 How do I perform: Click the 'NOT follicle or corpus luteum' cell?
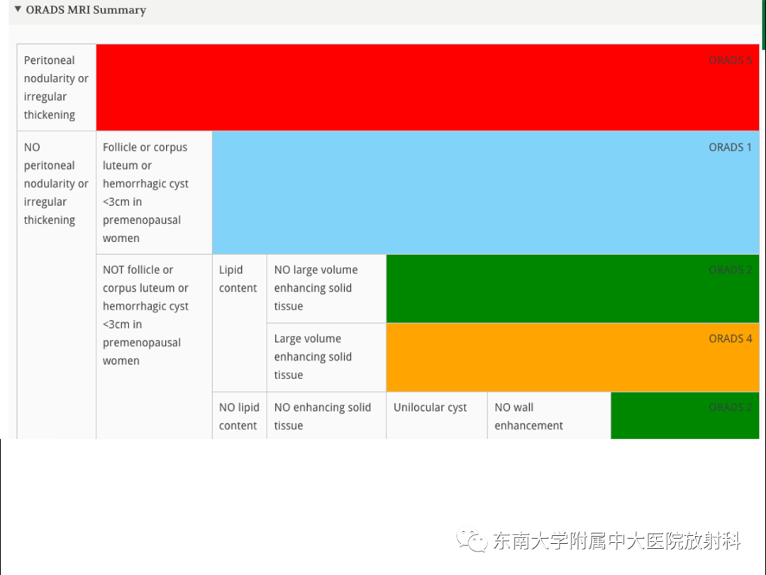(x=154, y=346)
